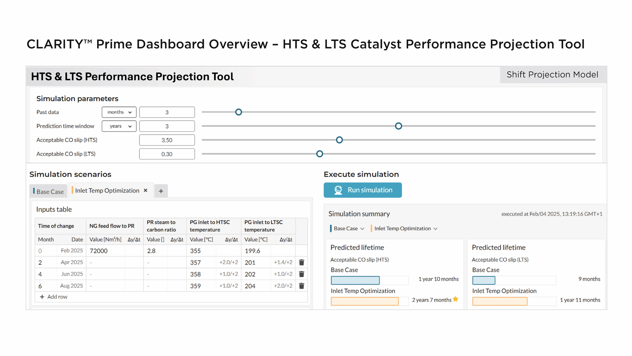Click the star beside 2 years 7 months

click(x=456, y=299)
